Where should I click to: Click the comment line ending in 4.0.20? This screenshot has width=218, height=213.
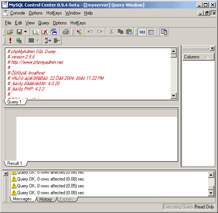(34, 84)
